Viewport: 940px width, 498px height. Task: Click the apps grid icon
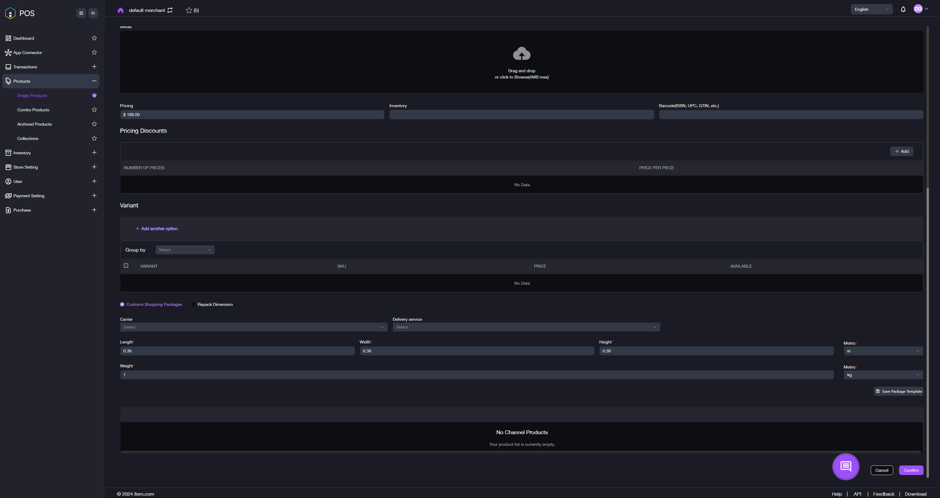pyautogui.click(x=81, y=13)
